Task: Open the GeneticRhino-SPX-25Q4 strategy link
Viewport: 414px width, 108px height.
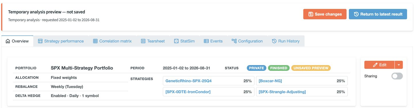Action: click(x=188, y=81)
